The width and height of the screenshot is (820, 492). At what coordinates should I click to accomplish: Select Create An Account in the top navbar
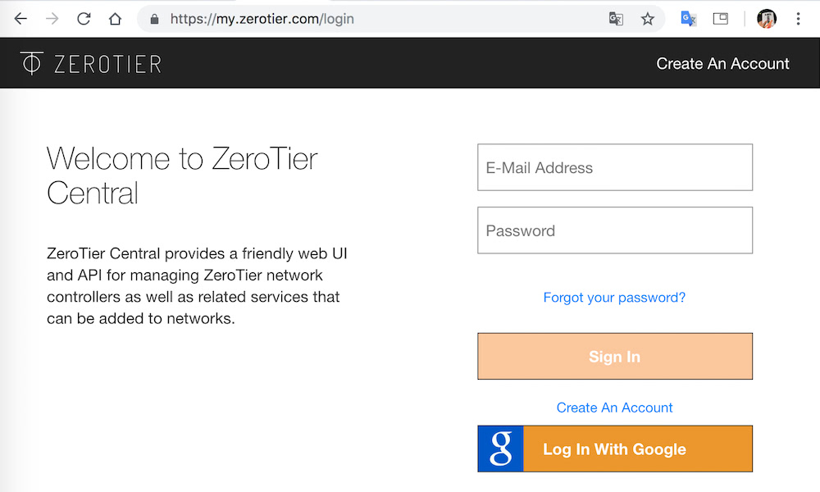(722, 63)
